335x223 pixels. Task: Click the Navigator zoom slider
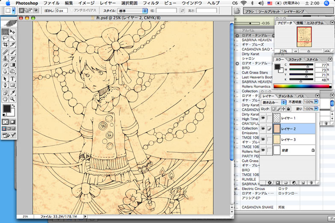point(309,51)
